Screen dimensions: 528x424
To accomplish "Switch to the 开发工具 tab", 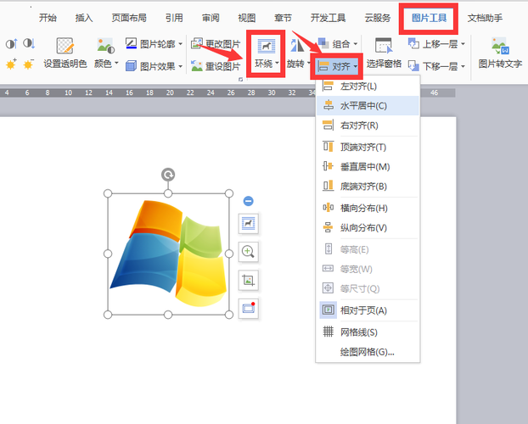I will coord(328,18).
